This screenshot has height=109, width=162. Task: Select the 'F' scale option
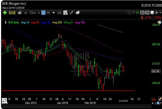(161, 103)
